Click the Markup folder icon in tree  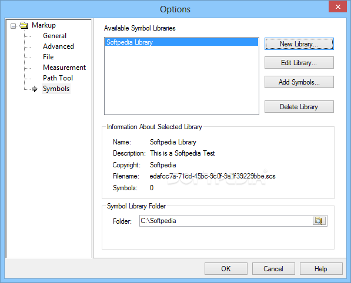pyautogui.click(x=24, y=25)
